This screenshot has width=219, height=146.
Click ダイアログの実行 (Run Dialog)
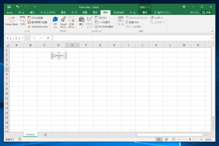tap(104, 27)
